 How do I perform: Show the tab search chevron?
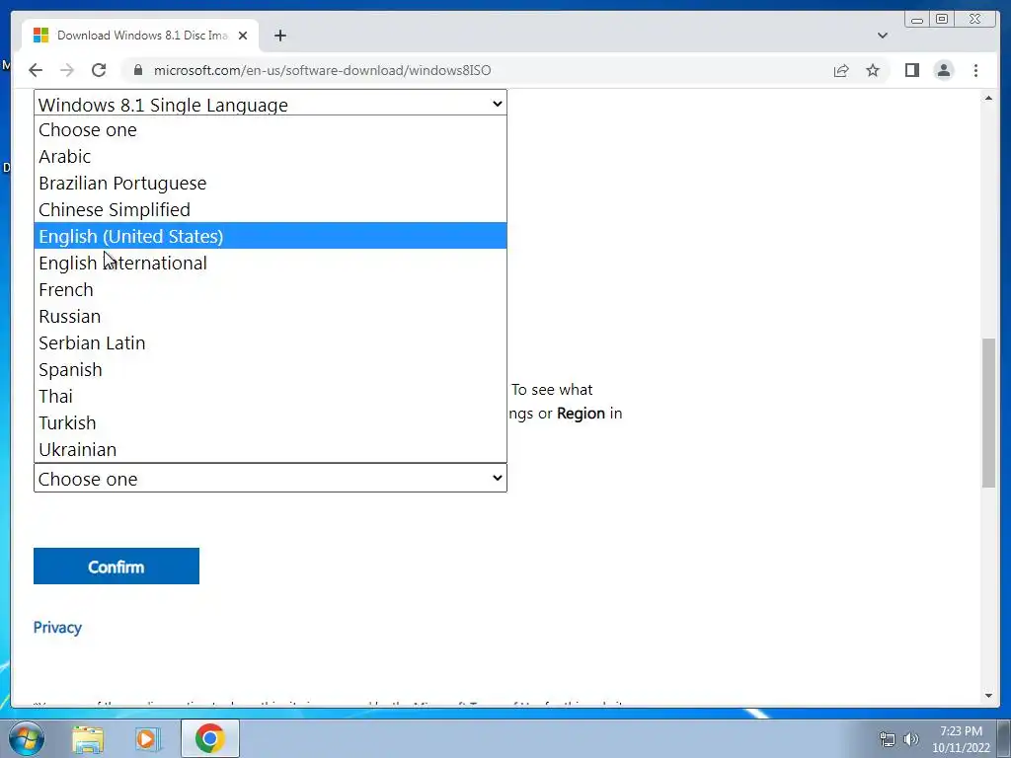(882, 36)
